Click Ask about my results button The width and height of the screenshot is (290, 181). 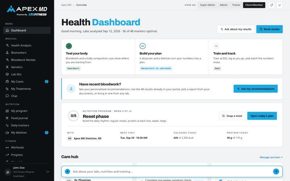[x=236, y=29]
